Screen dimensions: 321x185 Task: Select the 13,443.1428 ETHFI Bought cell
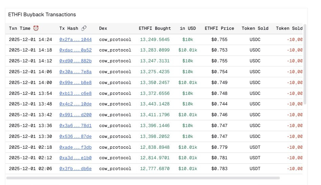click(x=155, y=104)
